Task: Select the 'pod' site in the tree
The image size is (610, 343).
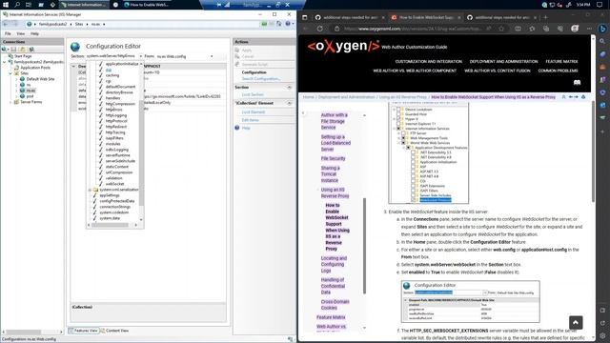Action: pos(30,96)
